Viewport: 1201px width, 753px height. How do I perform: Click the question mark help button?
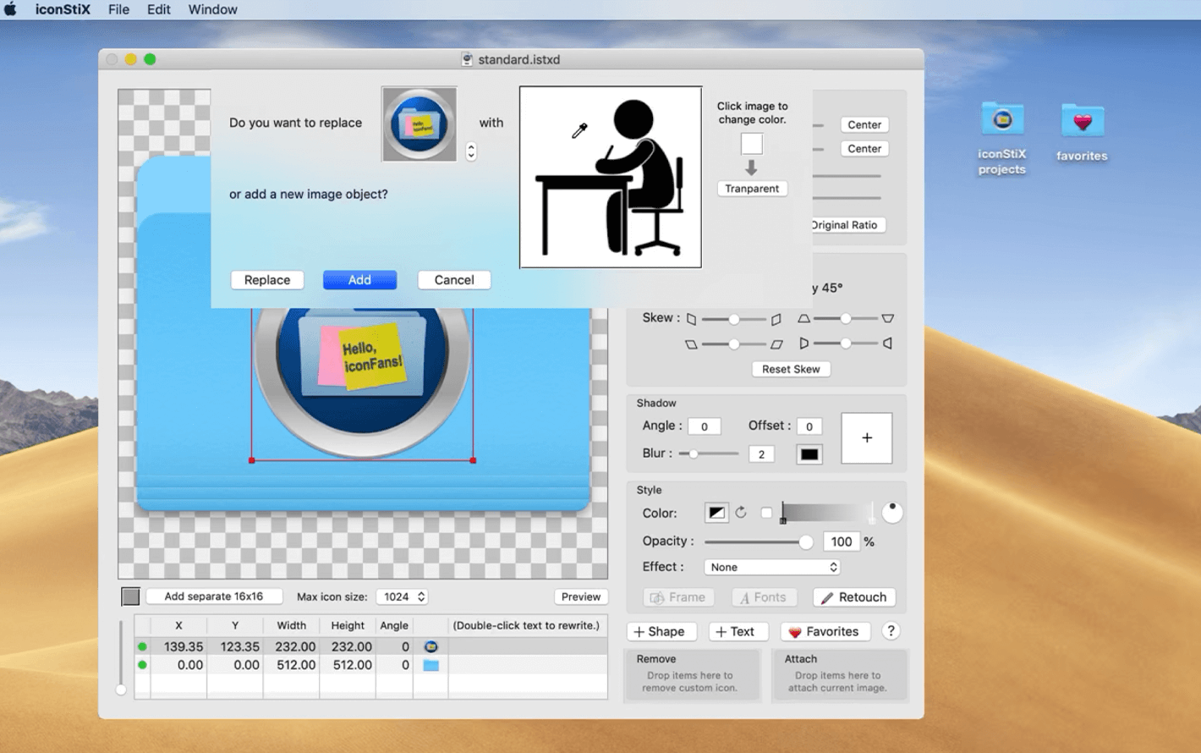891,631
